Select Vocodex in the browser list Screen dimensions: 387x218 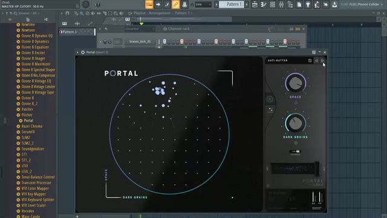[28, 211]
